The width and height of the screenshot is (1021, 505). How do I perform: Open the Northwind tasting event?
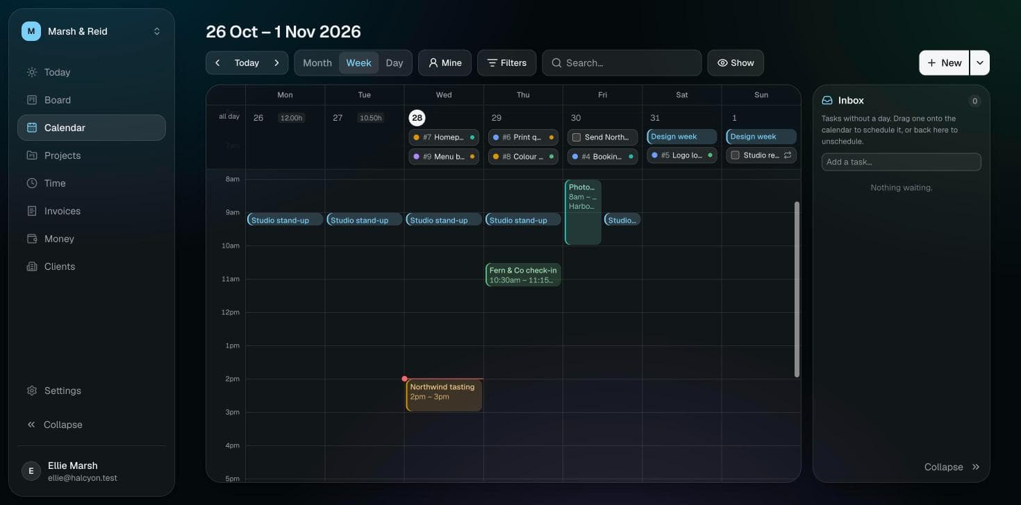[444, 395]
